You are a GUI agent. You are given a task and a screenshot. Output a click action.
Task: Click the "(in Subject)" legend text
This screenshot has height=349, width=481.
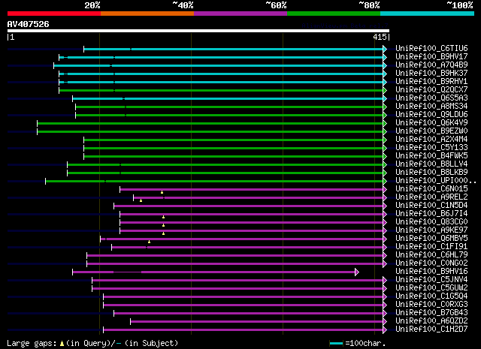[x=151, y=344]
